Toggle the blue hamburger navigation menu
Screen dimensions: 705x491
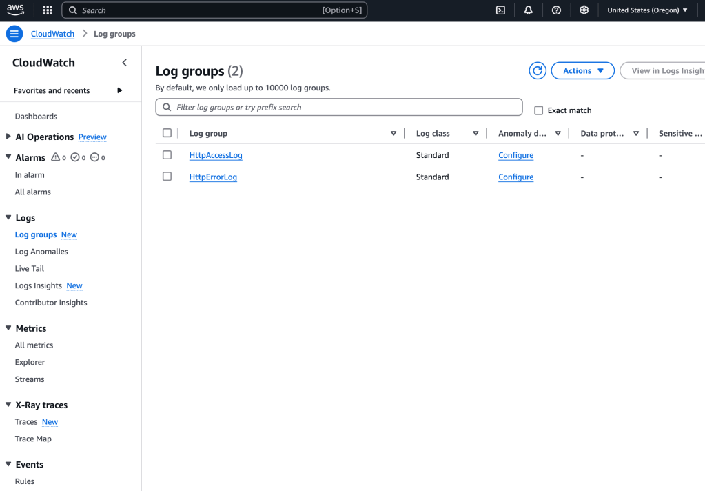[14, 34]
